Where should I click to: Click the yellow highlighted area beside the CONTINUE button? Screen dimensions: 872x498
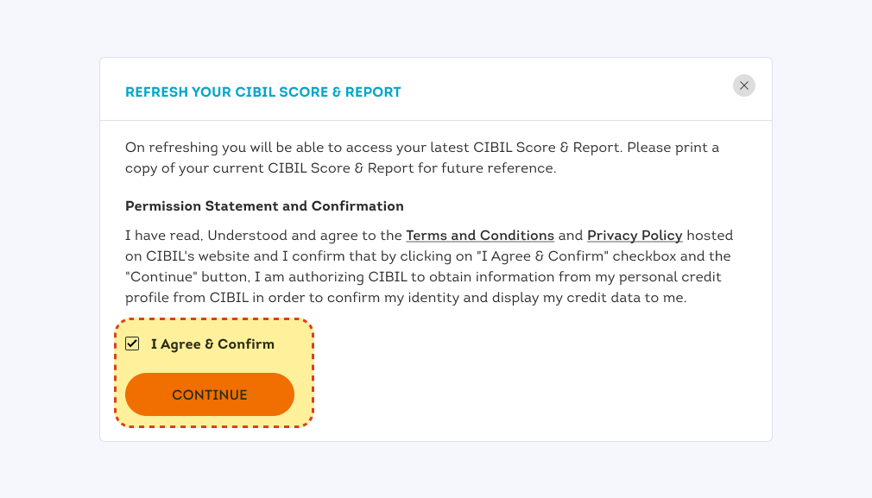coord(303,394)
